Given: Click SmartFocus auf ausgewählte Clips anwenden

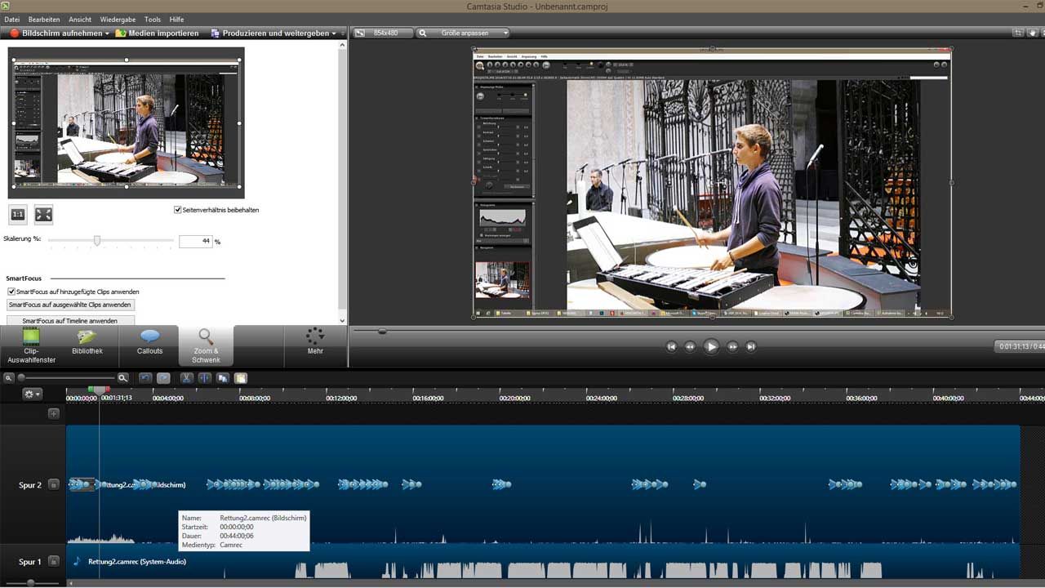Looking at the screenshot, I should 70,305.
